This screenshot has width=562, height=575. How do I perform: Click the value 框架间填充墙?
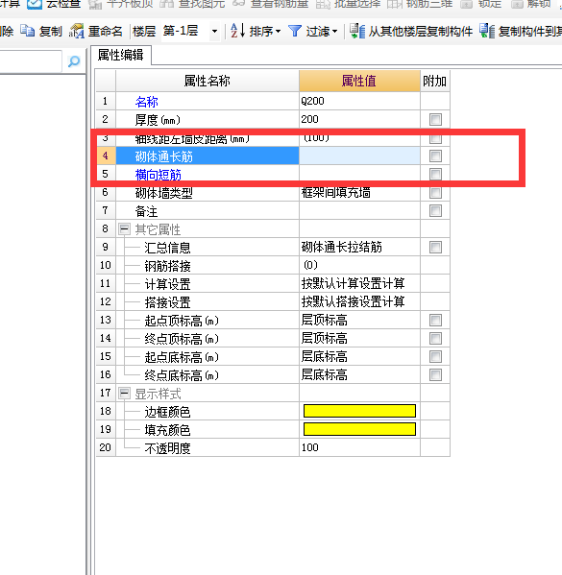point(336,192)
